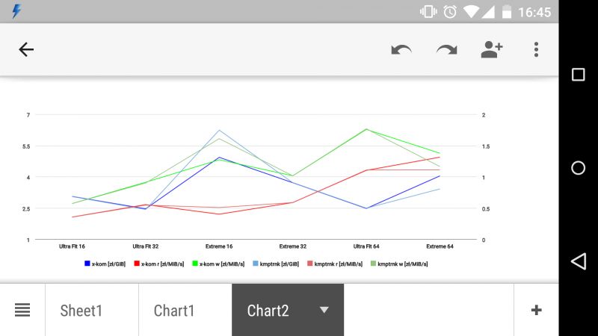Tap the Android recent apps square
The height and width of the screenshot is (336, 598).
point(578,75)
